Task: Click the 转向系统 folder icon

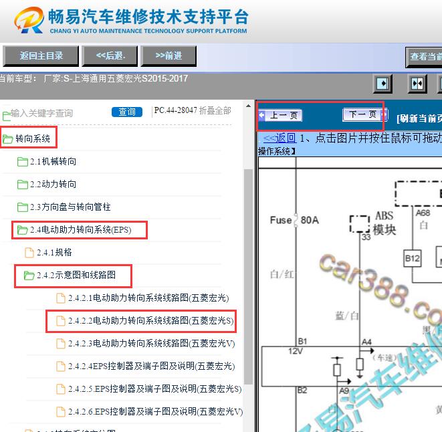Action: coord(7,138)
